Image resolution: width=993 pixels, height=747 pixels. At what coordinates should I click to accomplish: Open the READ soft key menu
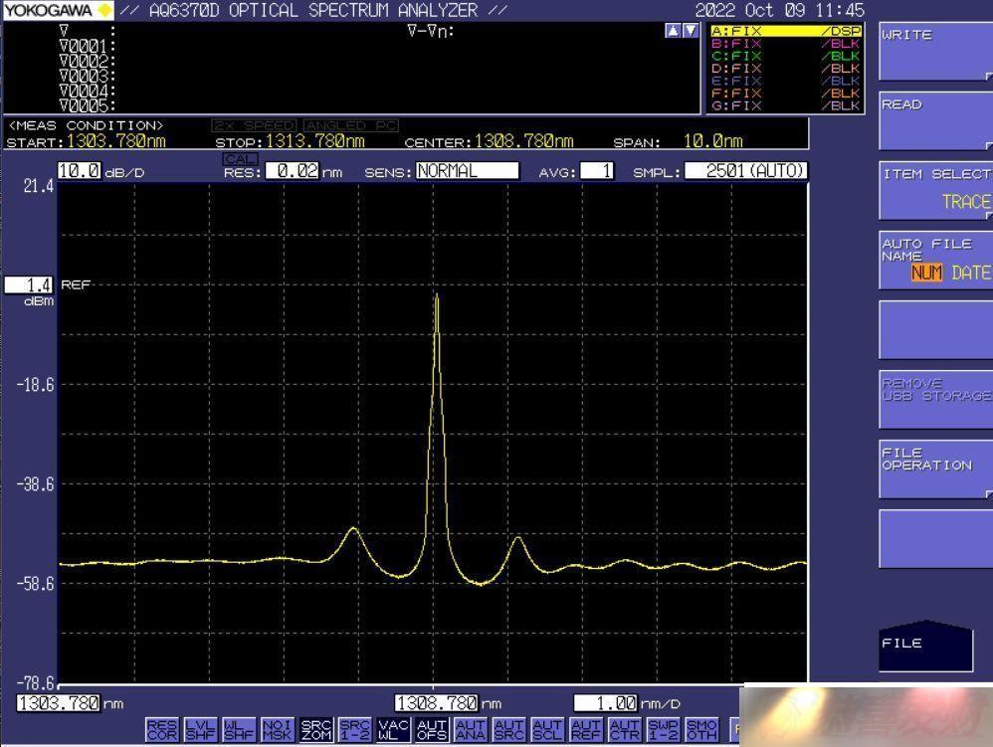click(x=936, y=121)
